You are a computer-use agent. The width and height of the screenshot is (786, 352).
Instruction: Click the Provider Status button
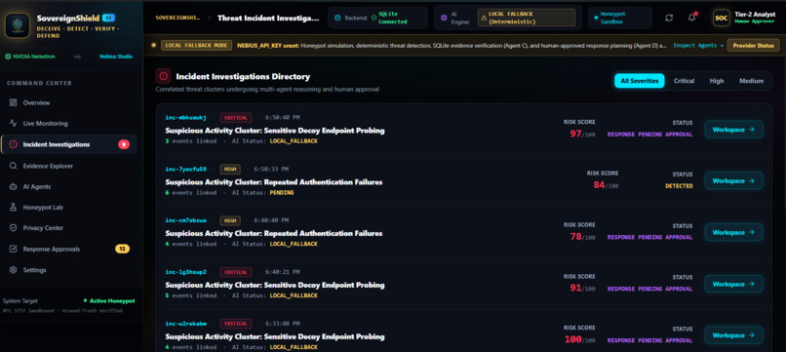pyautogui.click(x=754, y=45)
